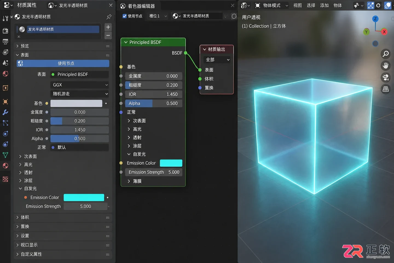
Task: Click the 粗糙度 slider in the BSDF node
Action: click(x=154, y=85)
